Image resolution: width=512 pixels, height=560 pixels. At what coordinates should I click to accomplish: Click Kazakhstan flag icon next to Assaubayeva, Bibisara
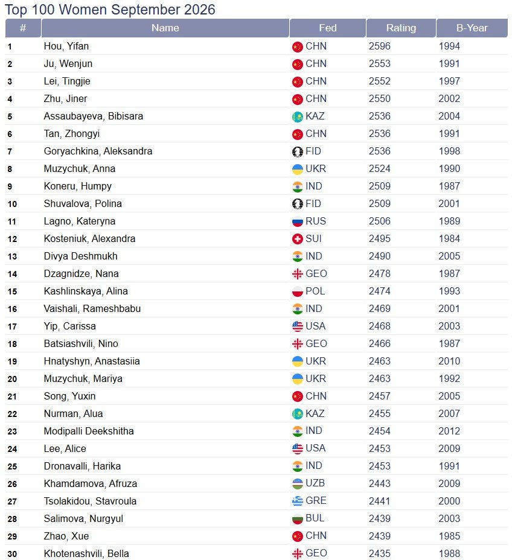297,117
